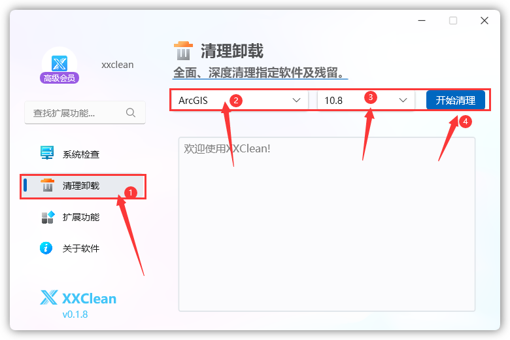Click the system check monitor icon
Image resolution: width=510 pixels, height=340 pixels.
click(47, 152)
